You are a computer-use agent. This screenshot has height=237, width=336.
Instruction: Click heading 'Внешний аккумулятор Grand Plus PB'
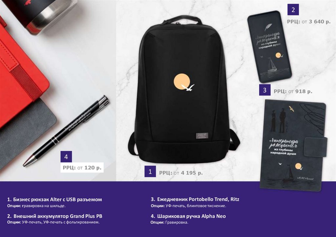58,216
